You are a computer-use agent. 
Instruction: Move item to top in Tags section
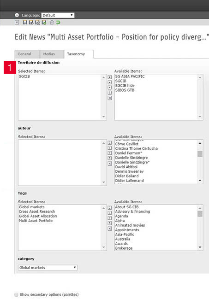point(110,208)
